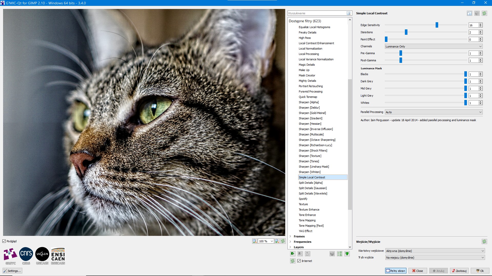Zoom out the preview image
The height and width of the screenshot is (276, 492).
pyautogui.click(x=254, y=241)
